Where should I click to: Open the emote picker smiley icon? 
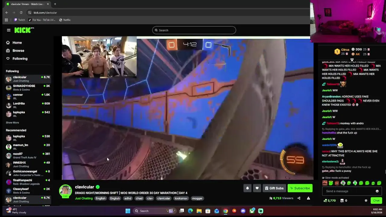[x=377, y=191]
